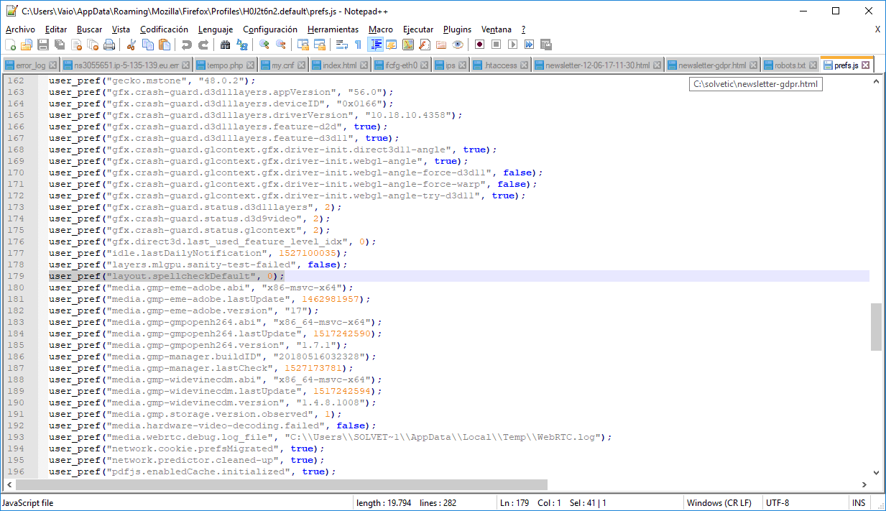Click the Zoom In toolbar icon
Screen dimensions: 886x511
264,45
